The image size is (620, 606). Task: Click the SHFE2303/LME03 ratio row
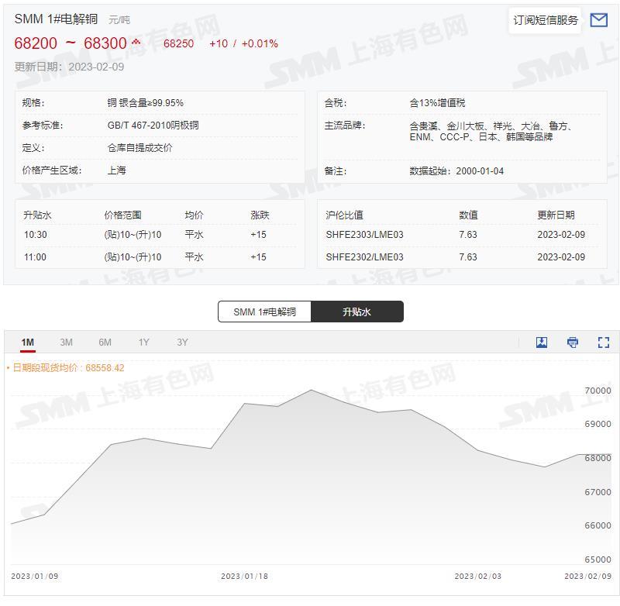(364, 233)
